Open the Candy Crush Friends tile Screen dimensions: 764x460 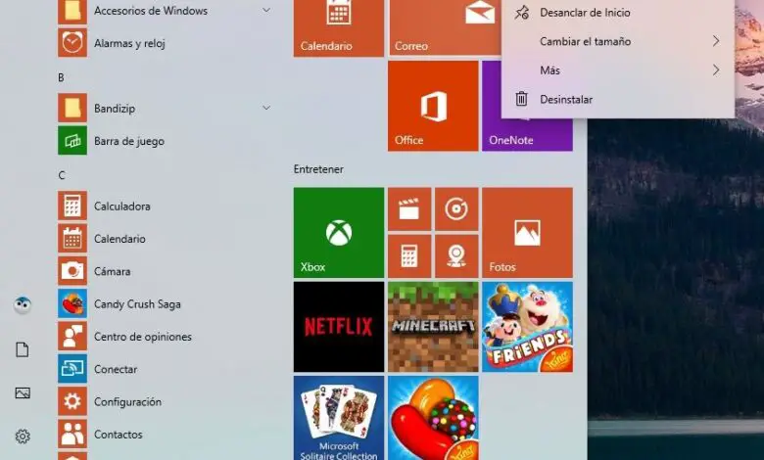[527, 327]
